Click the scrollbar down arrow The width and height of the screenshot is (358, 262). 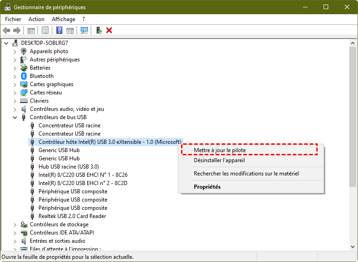(x=352, y=247)
